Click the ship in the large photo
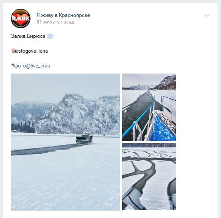This screenshot has width=221, height=218. click(x=84, y=136)
